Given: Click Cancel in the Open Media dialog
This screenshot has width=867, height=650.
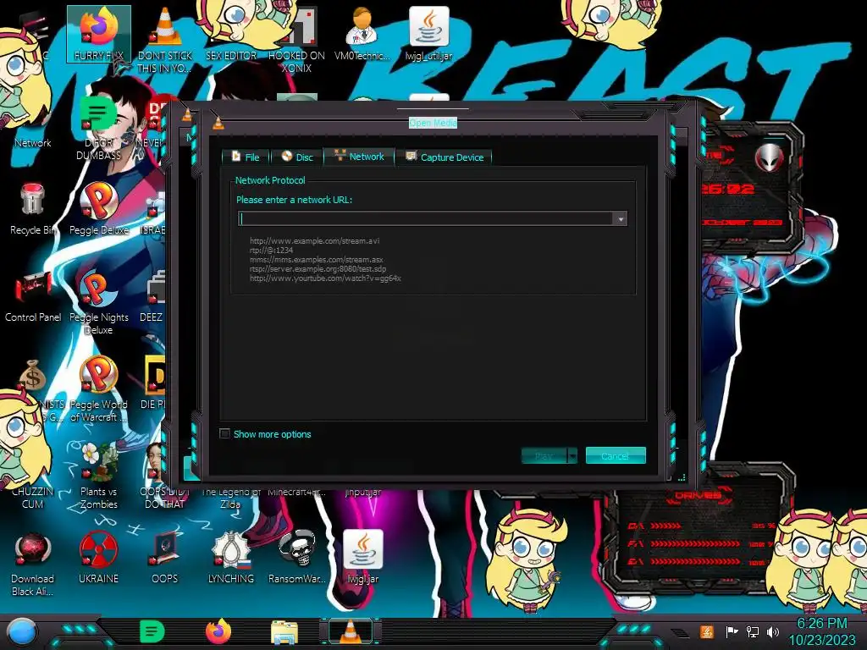Looking at the screenshot, I should click(616, 456).
